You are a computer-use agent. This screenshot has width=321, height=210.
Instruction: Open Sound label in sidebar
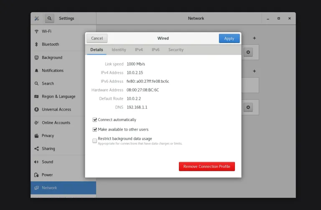click(47, 162)
